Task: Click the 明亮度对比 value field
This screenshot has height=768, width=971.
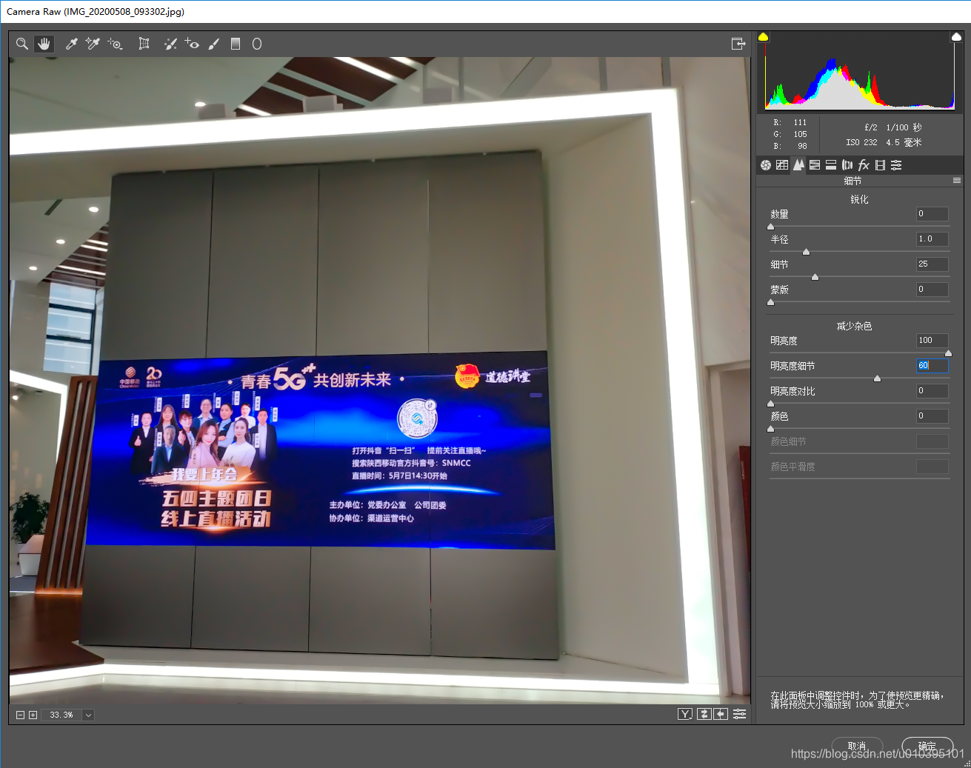Action: tap(932, 391)
